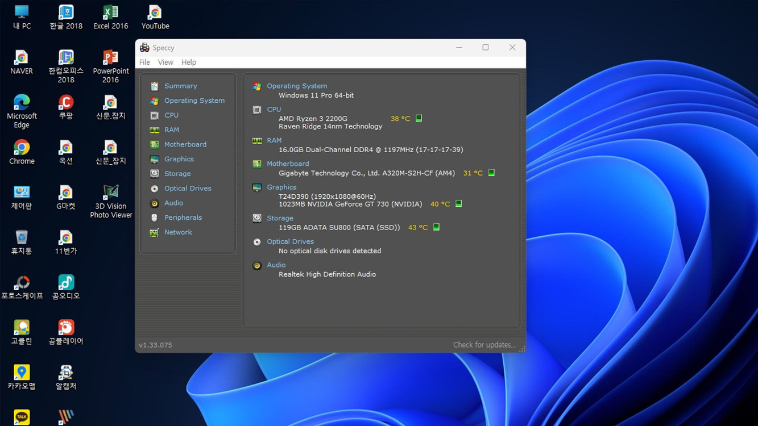Click the Audio speaker icon in sidebar
Image resolution: width=758 pixels, height=426 pixels.
(154, 203)
